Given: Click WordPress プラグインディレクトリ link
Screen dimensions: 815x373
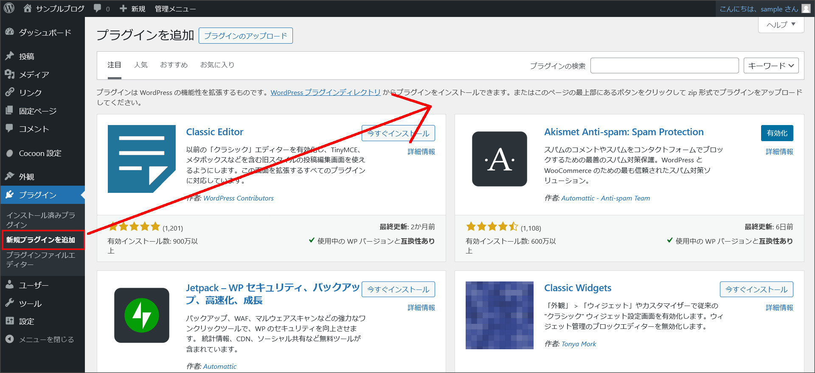Looking at the screenshot, I should pyautogui.click(x=326, y=92).
